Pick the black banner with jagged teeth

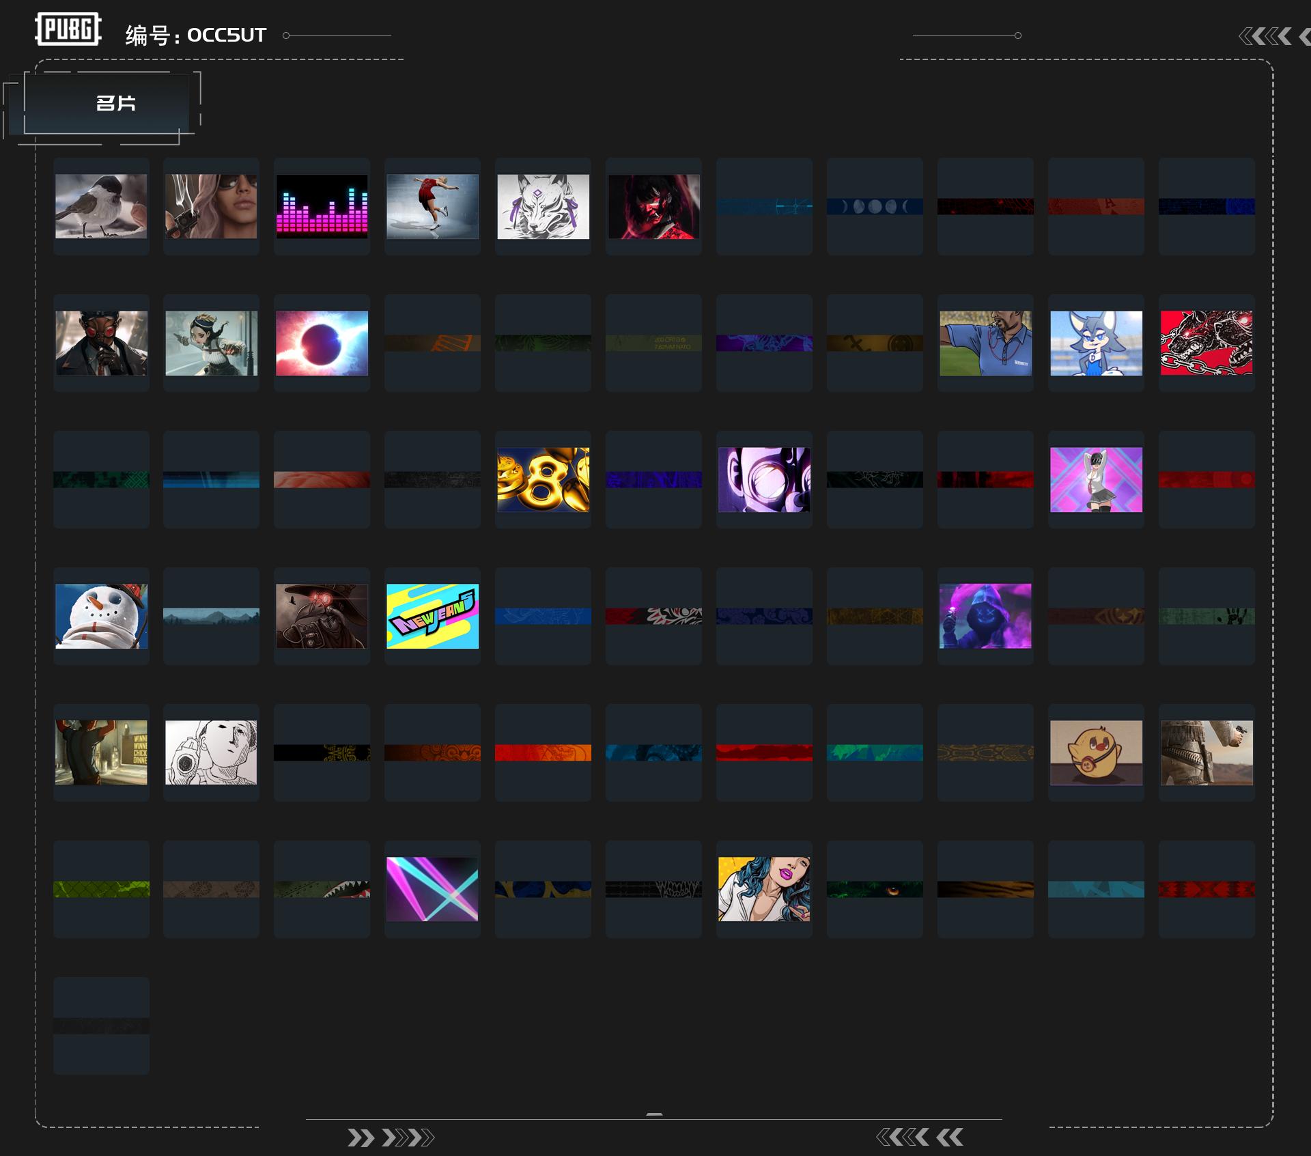[654, 889]
